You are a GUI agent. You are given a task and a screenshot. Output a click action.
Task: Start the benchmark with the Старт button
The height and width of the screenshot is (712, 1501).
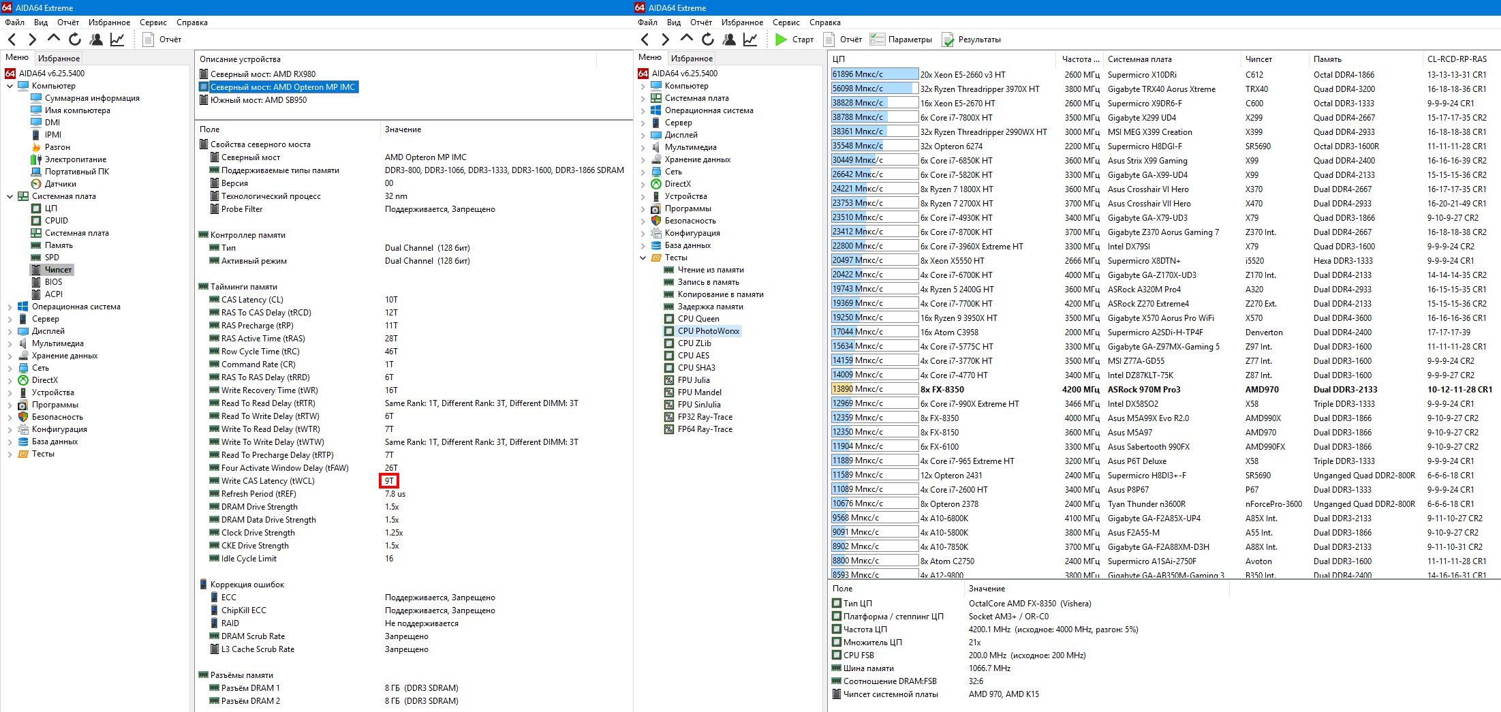(794, 40)
